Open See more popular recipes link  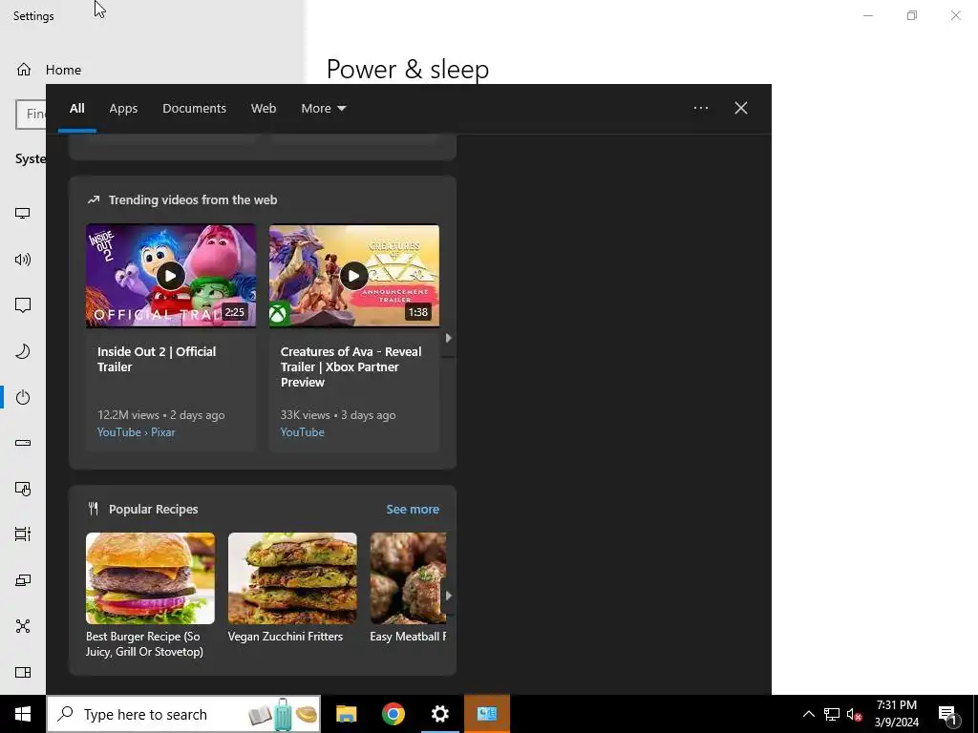click(x=413, y=510)
